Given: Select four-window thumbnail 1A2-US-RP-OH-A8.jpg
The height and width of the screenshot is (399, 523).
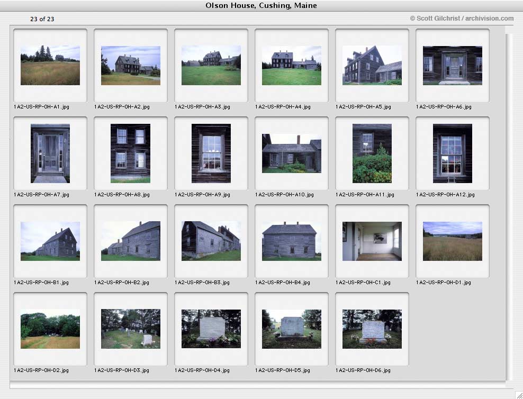Looking at the screenshot, I should click(x=130, y=153).
